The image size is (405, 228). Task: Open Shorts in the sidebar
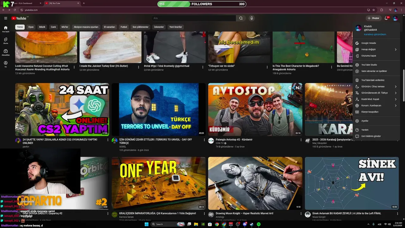(x=6, y=41)
